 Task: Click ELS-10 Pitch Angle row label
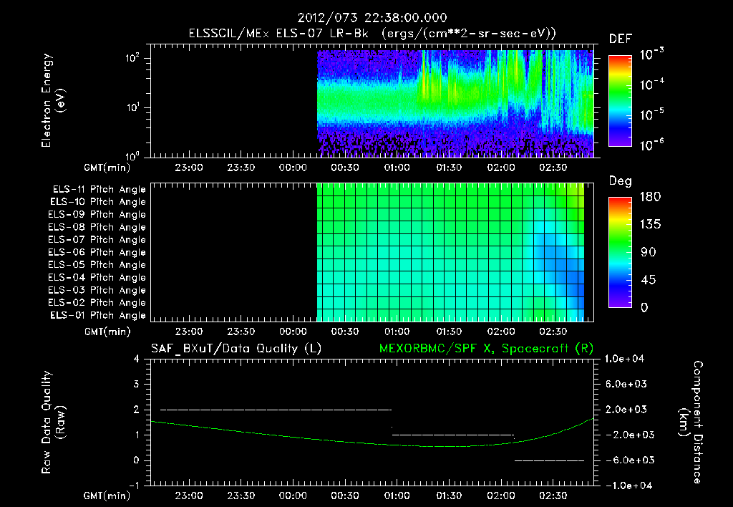click(98, 202)
